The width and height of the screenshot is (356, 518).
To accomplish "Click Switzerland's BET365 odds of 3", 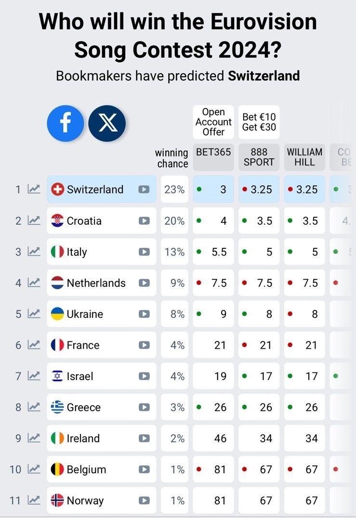I will click(x=213, y=190).
